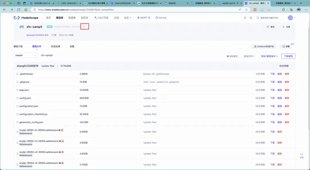Image resolution: width=310 pixels, height=170 pixels.
Task: Open the user avatar menu
Action: click(290, 18)
